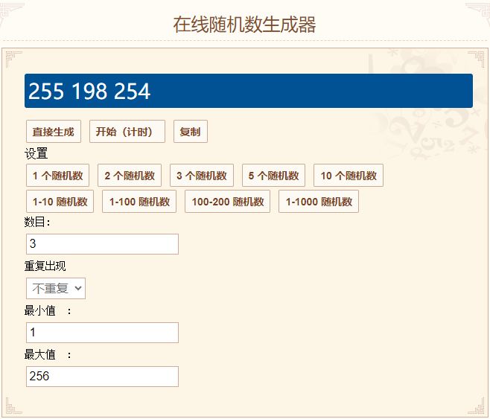This screenshot has width=490, height=419.
Task: Start the timed generator 开始（计时）
Action: point(127,132)
